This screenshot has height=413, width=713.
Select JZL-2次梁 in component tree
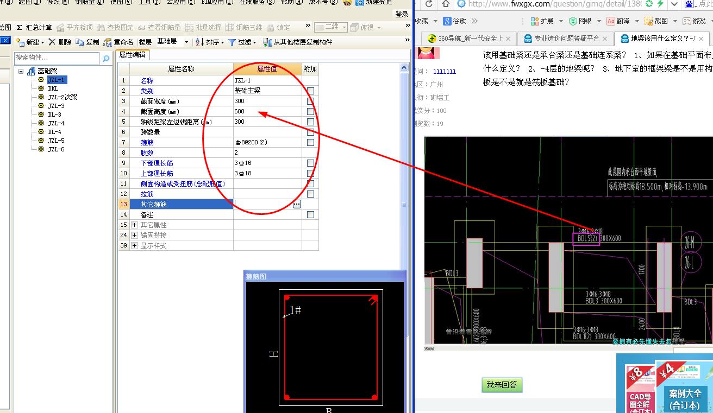pos(62,97)
